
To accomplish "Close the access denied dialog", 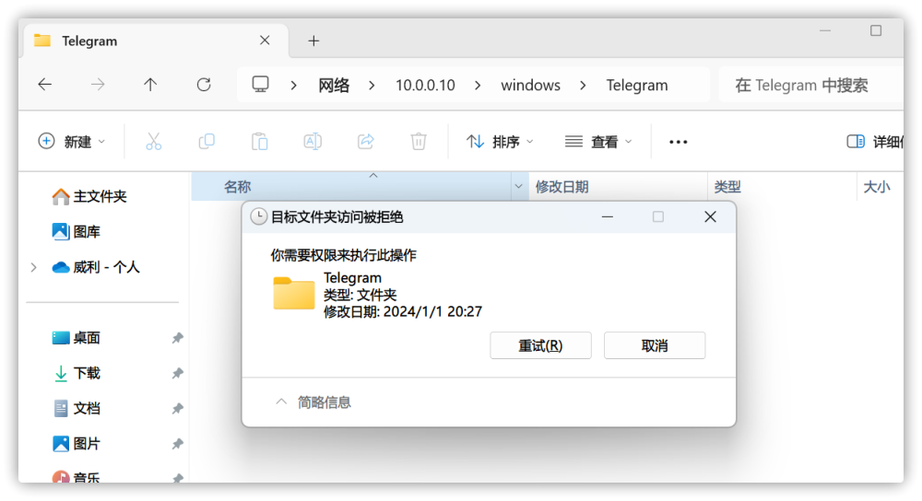I will tap(710, 216).
